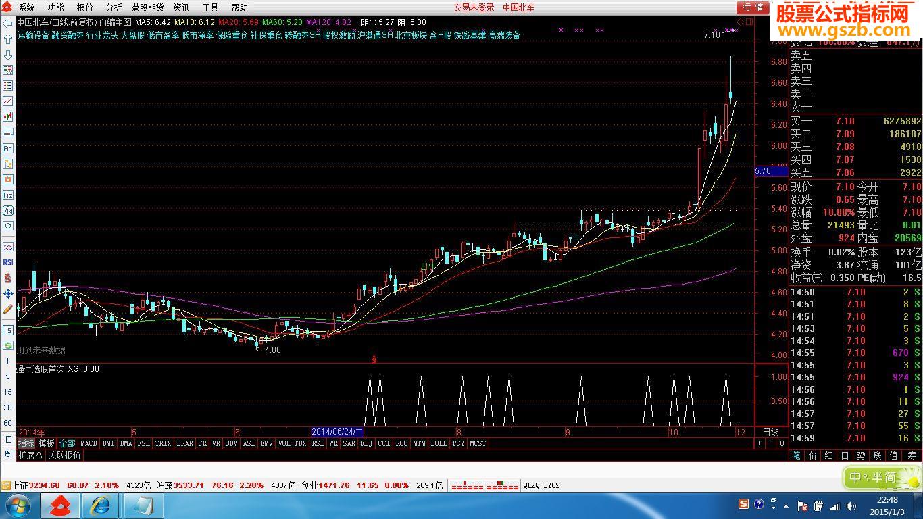Switch to the 行情 tab button
The height and width of the screenshot is (519, 923).
753,7
